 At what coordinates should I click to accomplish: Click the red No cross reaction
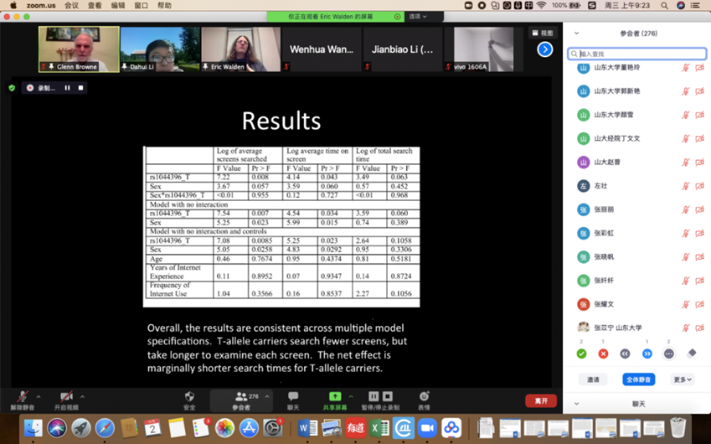click(x=603, y=354)
